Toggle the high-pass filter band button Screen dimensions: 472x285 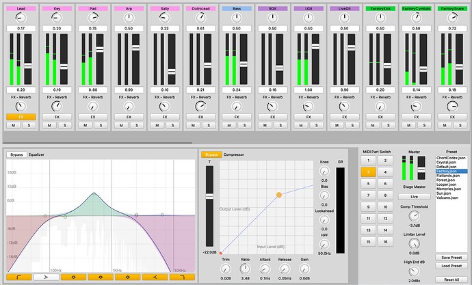click(19, 277)
